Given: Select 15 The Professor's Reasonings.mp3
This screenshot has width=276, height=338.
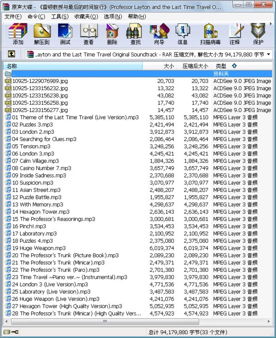Looking at the screenshot, I should point(138,219).
